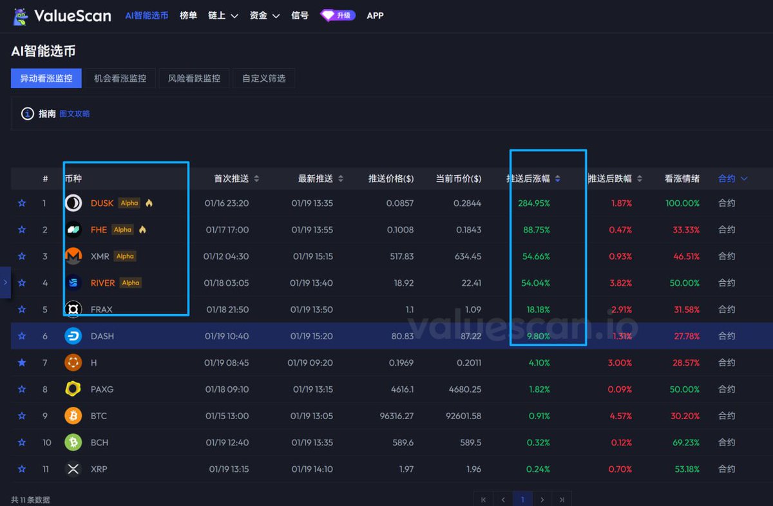Switch to 风险看跌监控 tab

194,79
